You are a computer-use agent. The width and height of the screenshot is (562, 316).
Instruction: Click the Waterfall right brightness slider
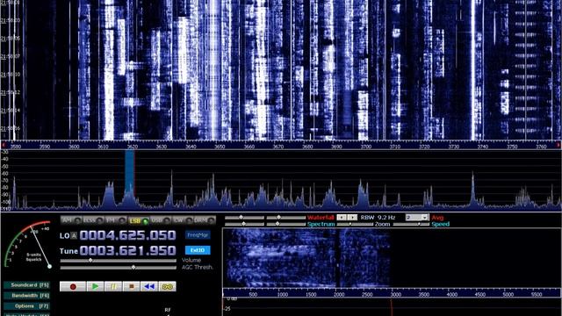pyautogui.click(x=285, y=218)
